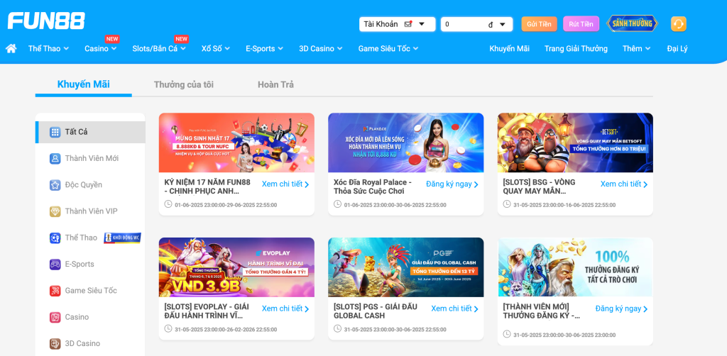Open the PG Global Cash banner image
The width and height of the screenshot is (727, 356).
coord(405,267)
